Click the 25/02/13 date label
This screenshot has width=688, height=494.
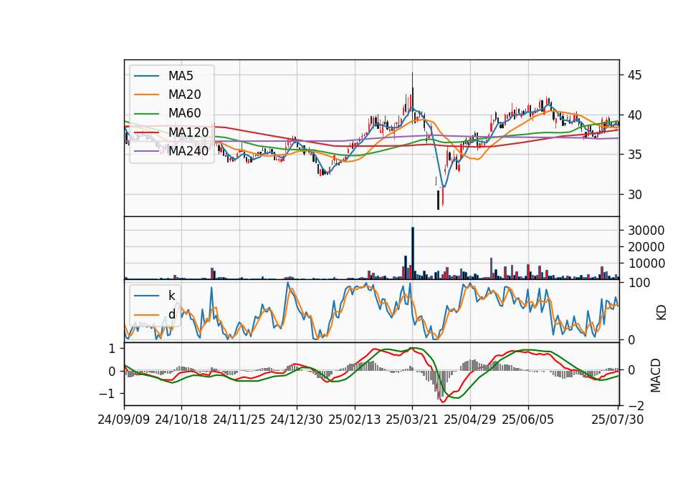point(355,420)
